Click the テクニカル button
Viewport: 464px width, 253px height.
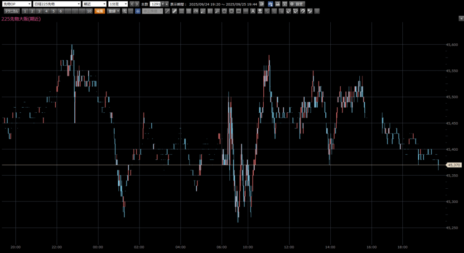(11, 11)
